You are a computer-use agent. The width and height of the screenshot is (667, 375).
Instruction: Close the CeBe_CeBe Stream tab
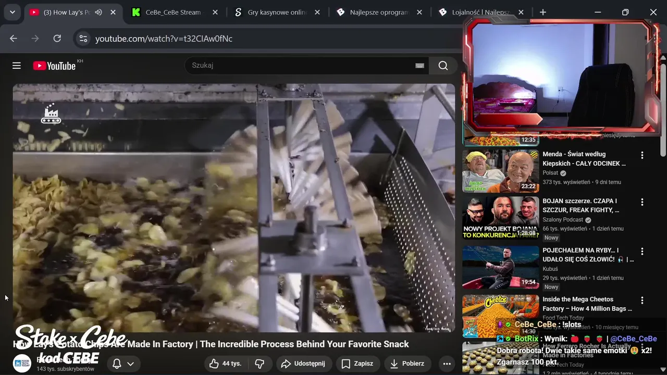click(216, 12)
